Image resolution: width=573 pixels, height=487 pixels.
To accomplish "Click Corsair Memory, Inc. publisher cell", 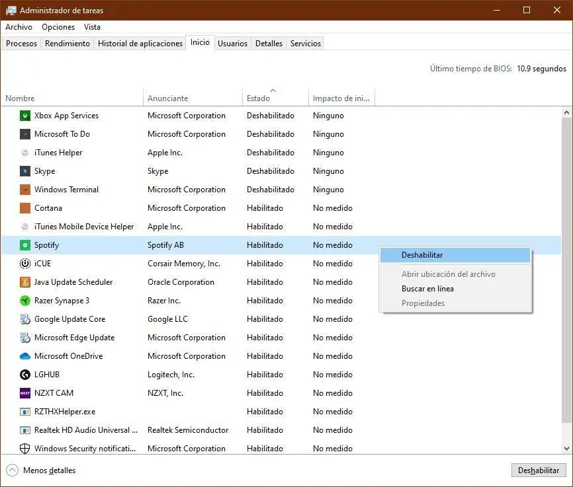I will (184, 264).
